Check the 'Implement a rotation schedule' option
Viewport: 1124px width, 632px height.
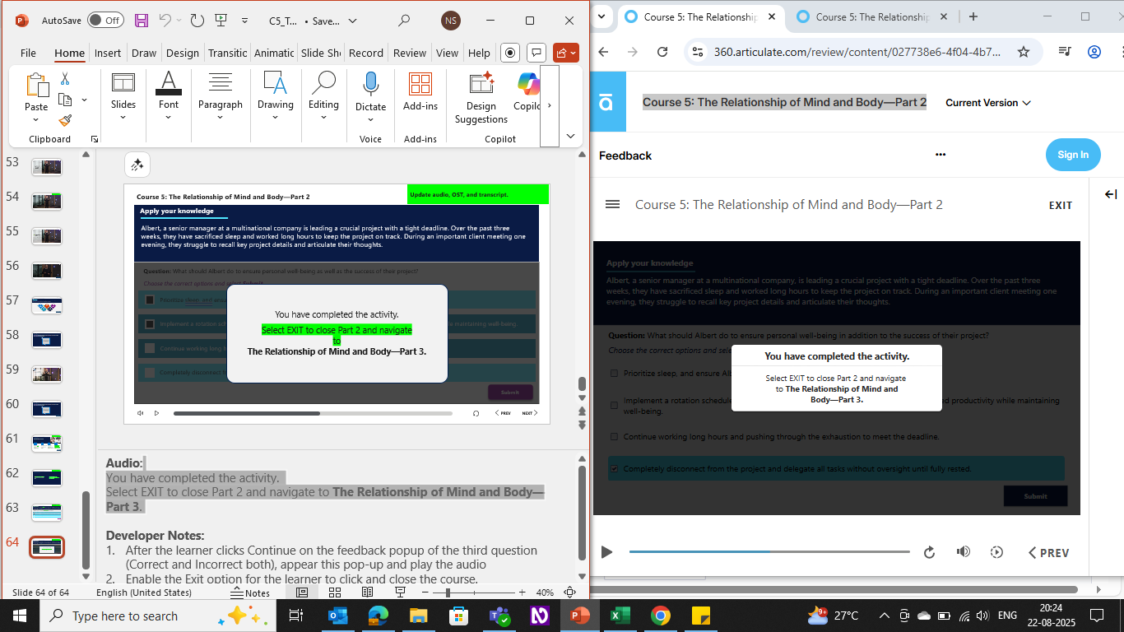[x=614, y=405]
